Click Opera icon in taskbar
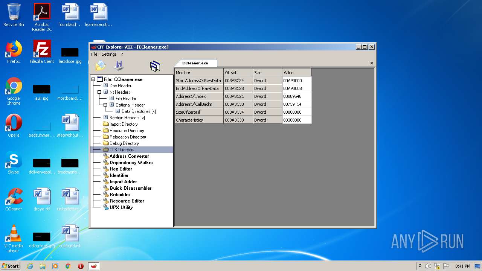The height and width of the screenshot is (271, 482). (x=81, y=266)
